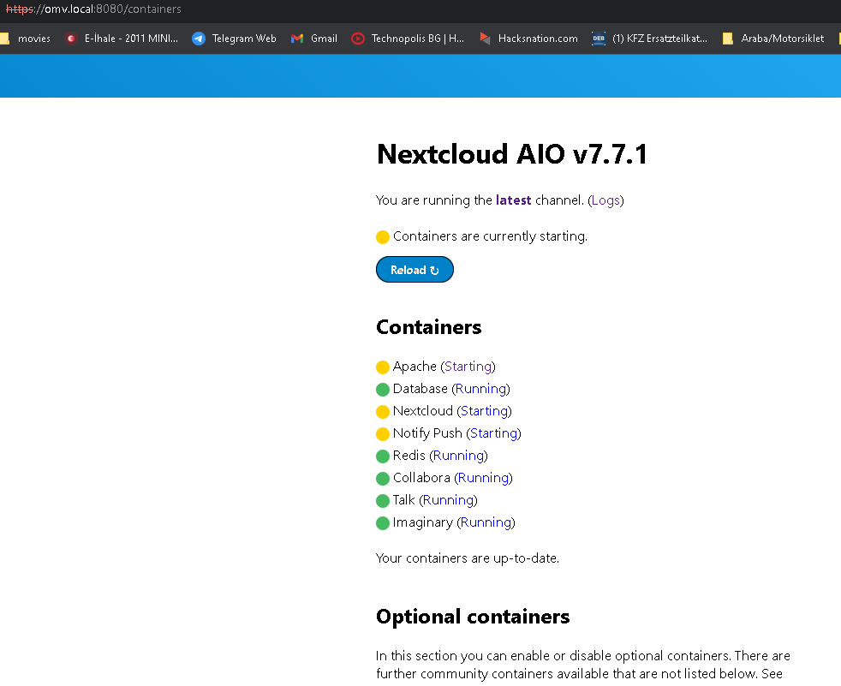Click the KFZ Ersatzteilkat bookmark DEB icon
Screen dimensions: 841x686
(599, 39)
